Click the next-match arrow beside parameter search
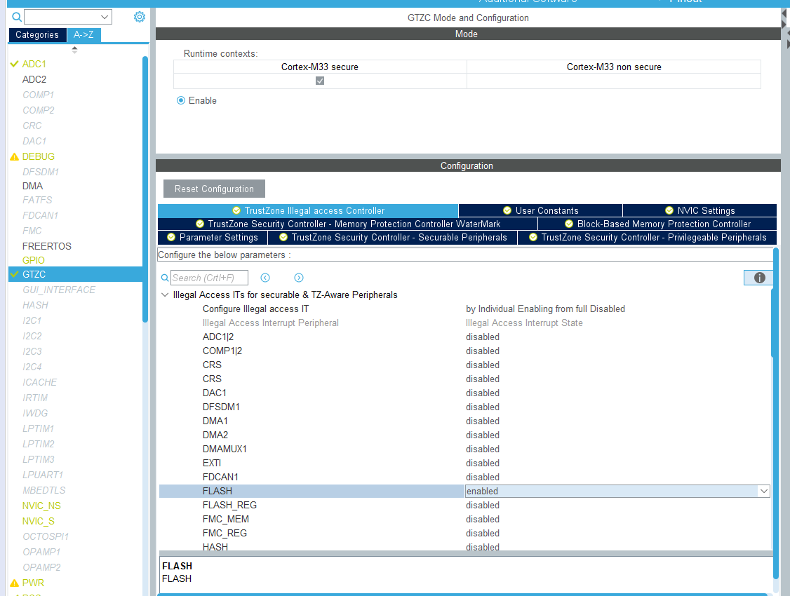 (x=298, y=278)
